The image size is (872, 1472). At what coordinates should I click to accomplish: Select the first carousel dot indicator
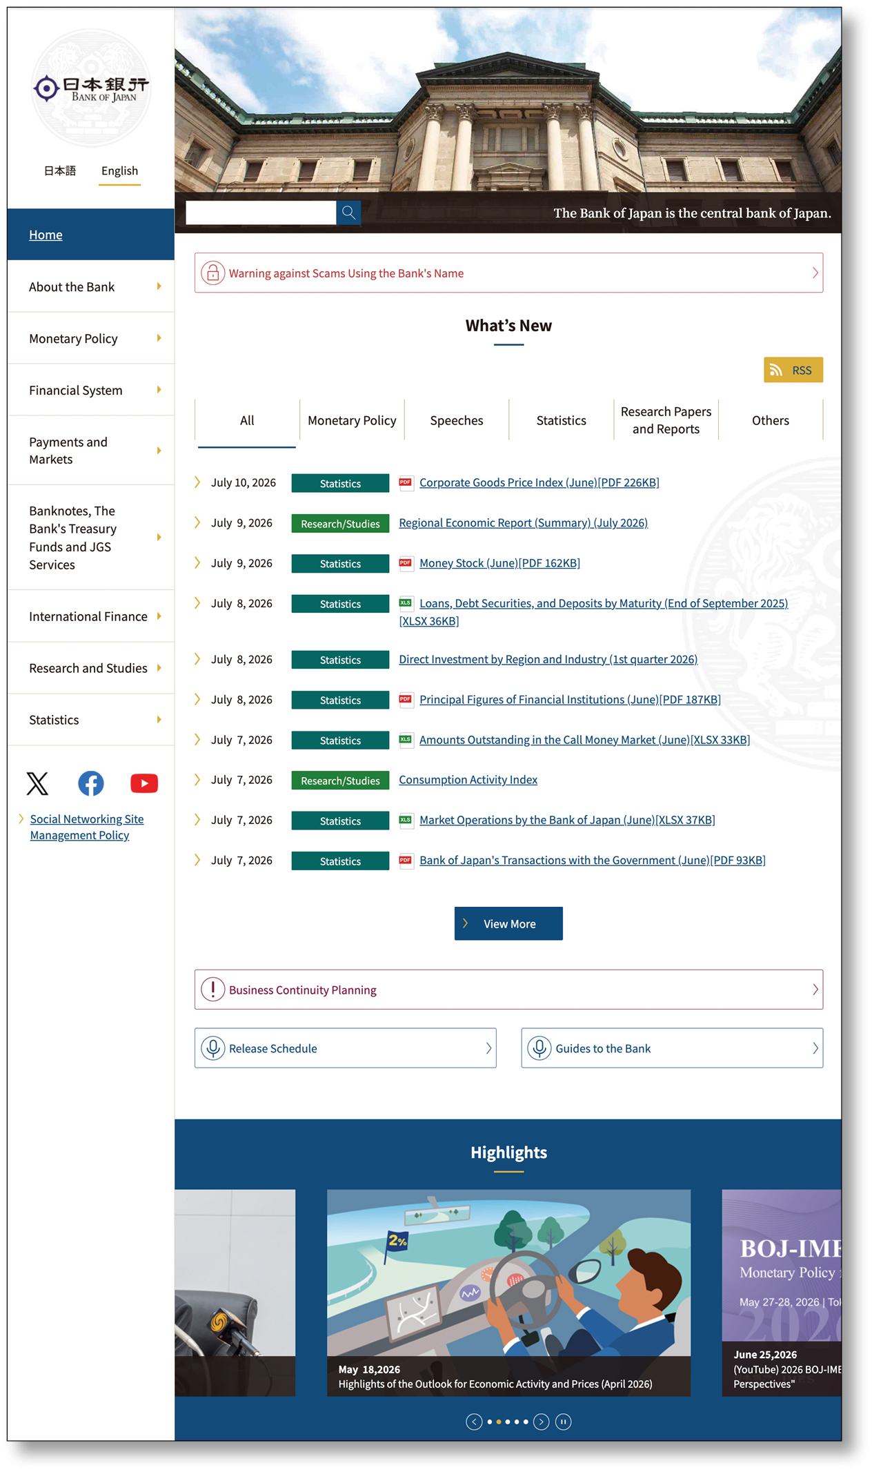[x=490, y=1422]
